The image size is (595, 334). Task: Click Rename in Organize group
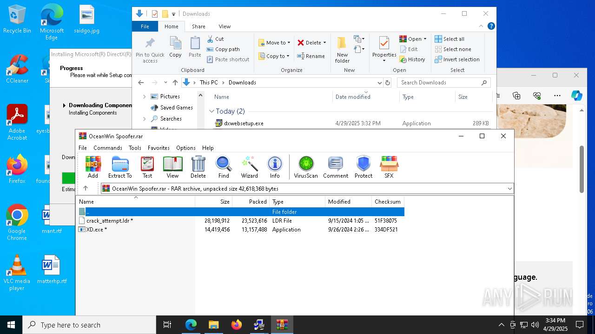(x=311, y=56)
